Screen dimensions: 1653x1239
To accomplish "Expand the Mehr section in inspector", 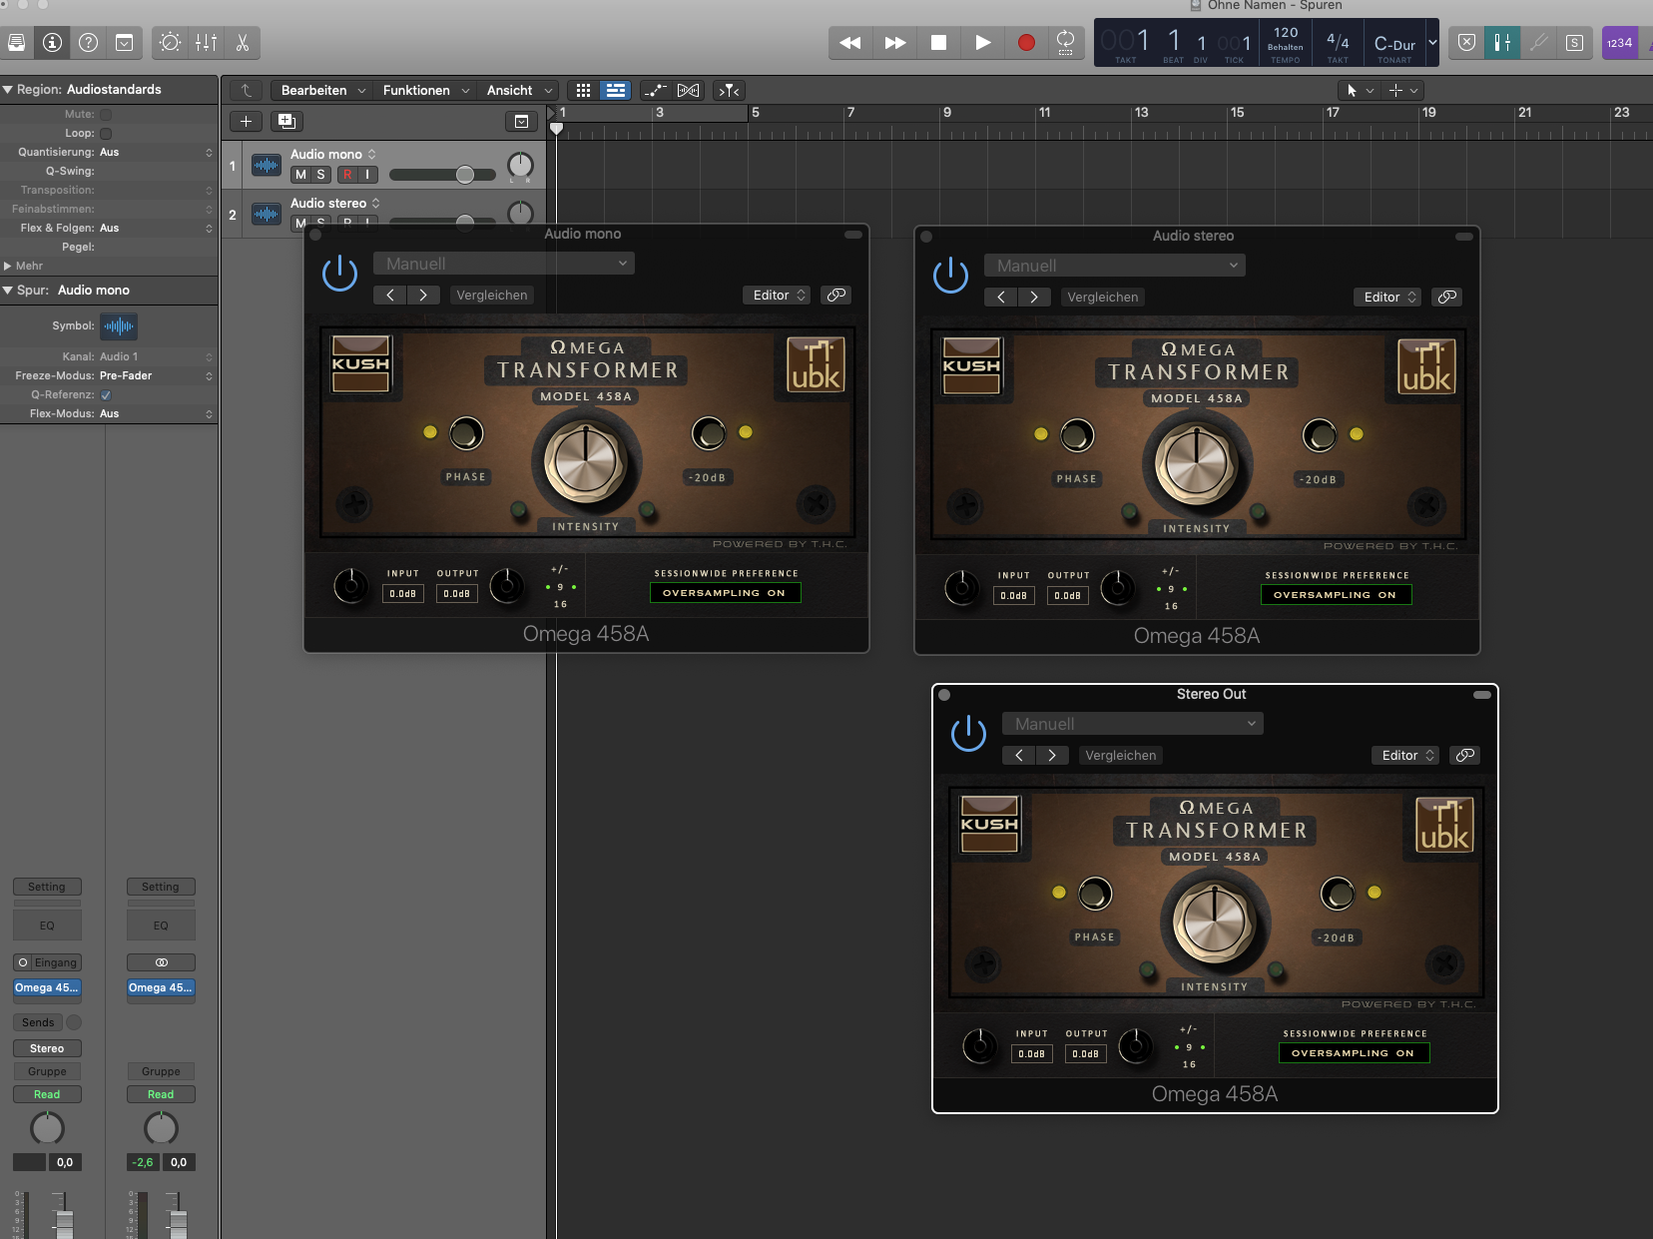I will click(8, 266).
